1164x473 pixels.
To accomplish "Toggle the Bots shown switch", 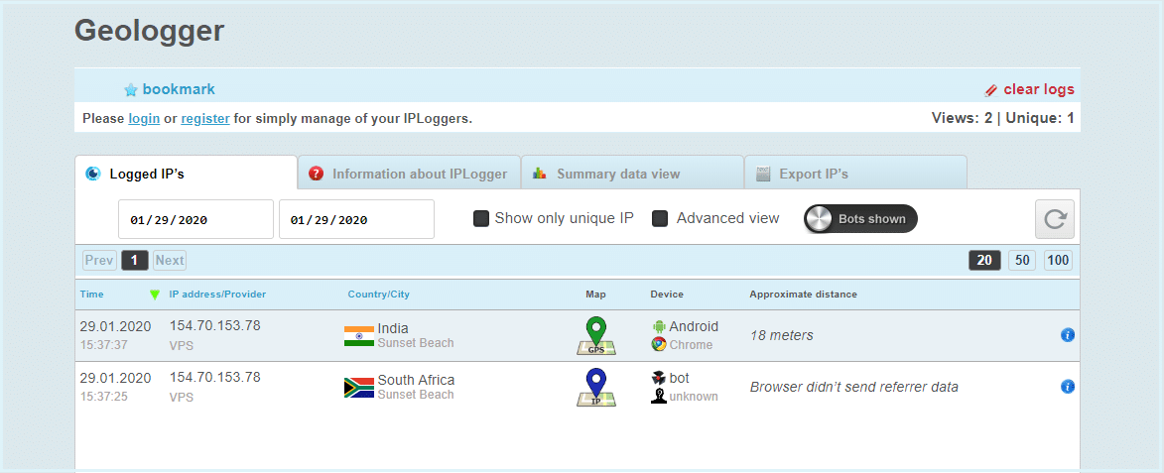I will pyautogui.click(x=860, y=219).
